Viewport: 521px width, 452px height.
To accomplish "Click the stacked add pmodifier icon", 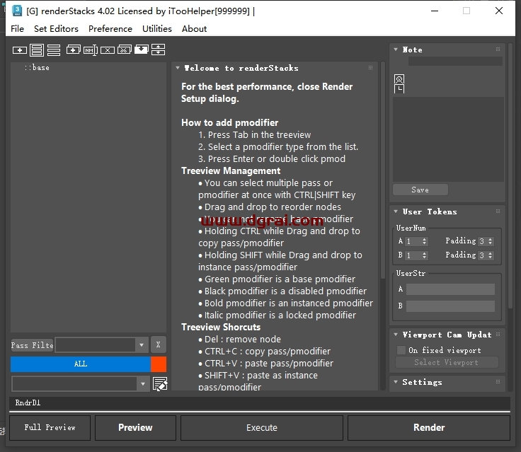I will pyautogui.click(x=73, y=50).
